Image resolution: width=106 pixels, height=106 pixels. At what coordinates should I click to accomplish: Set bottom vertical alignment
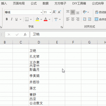(x=78, y=12)
